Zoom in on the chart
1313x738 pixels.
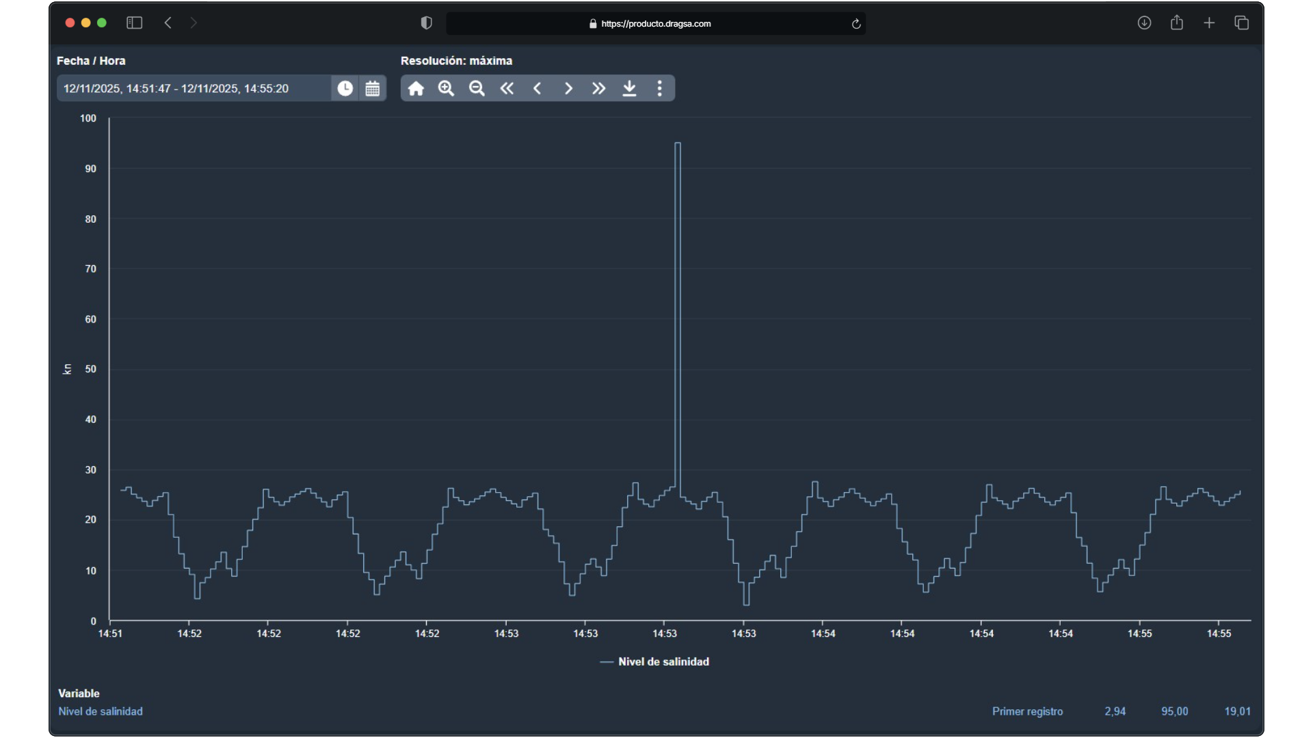(x=447, y=89)
